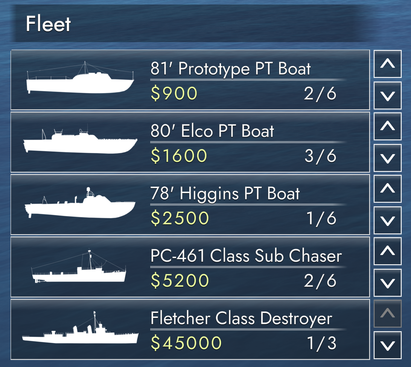The image size is (411, 367).
Task: Click the 80' Elco PT Boat name
Action: click(212, 131)
